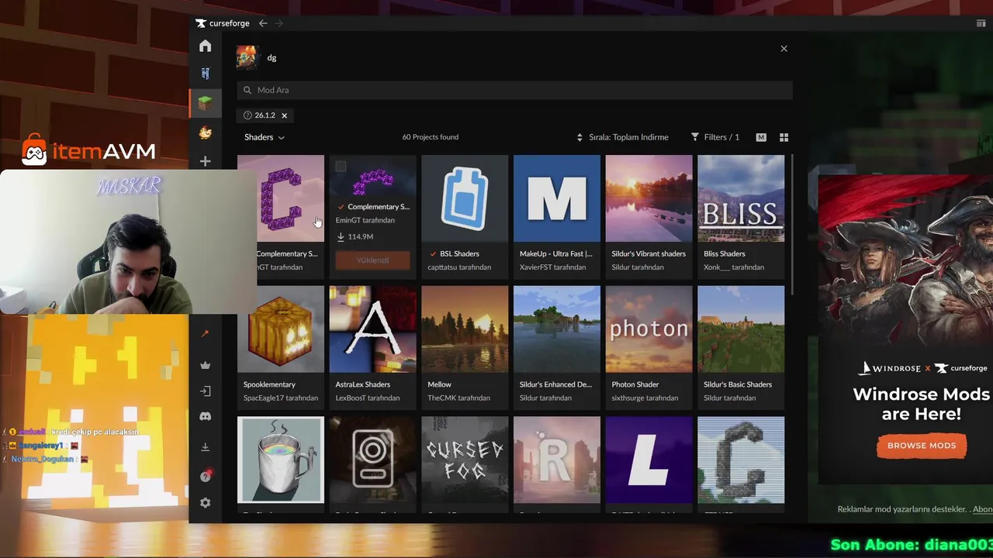Viewport: 993px width, 558px height.
Task: Click author link TheCMK tarafından
Action: [458, 398]
